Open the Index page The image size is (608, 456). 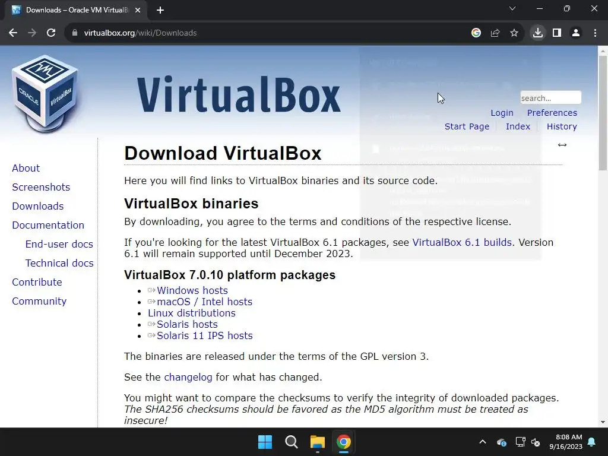518,126
